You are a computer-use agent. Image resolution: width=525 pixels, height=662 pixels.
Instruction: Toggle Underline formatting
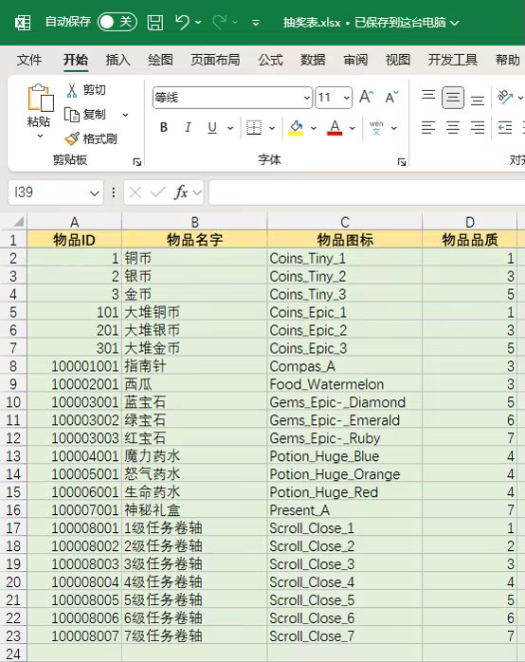coord(212,127)
